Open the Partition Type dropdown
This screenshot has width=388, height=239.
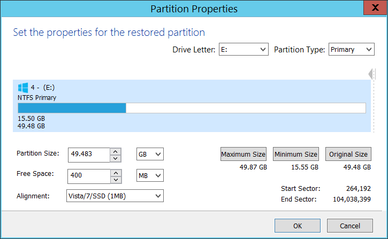click(x=352, y=49)
